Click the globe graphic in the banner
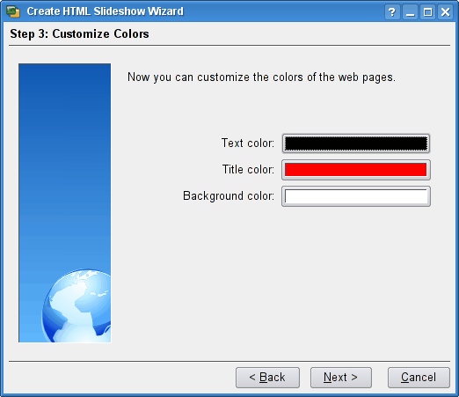This screenshot has height=397, width=459. click(76, 305)
